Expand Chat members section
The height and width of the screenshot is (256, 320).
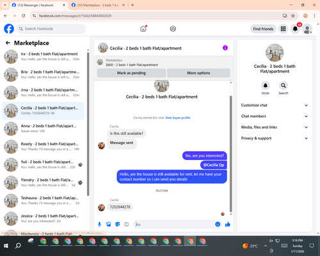pos(275,116)
